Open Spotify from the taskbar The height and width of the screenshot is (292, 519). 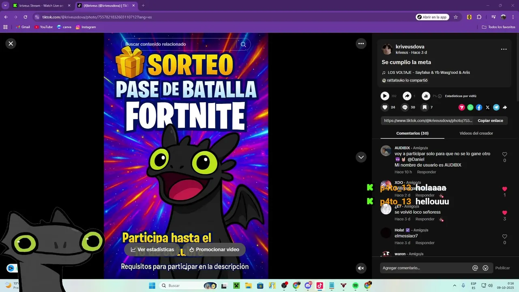point(356,286)
